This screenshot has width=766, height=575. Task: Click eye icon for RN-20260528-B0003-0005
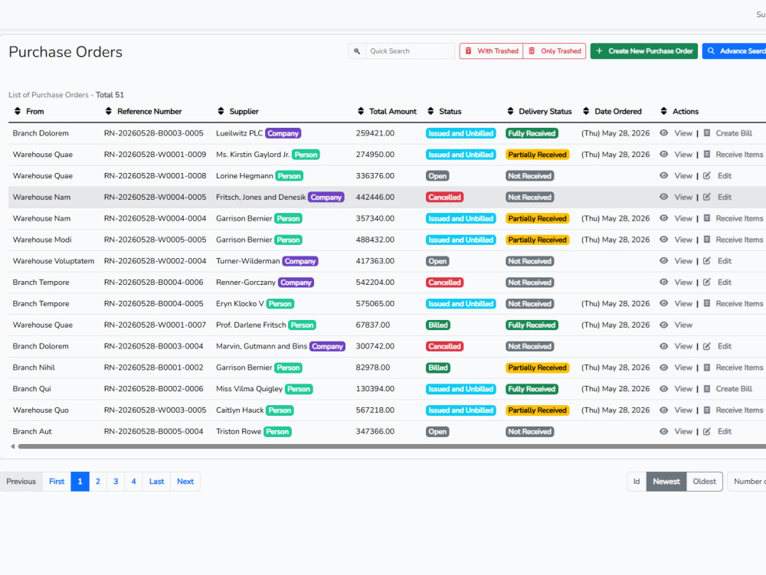pyautogui.click(x=664, y=132)
